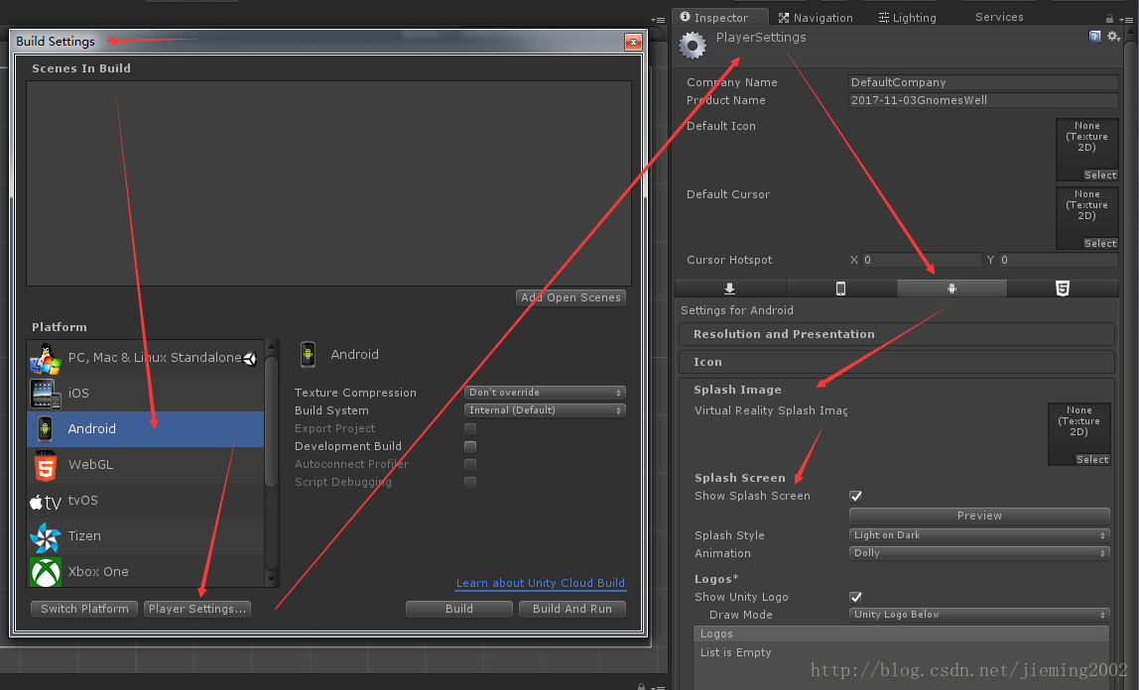
Task: Toggle the Script Debugging checkbox
Action: point(470,483)
